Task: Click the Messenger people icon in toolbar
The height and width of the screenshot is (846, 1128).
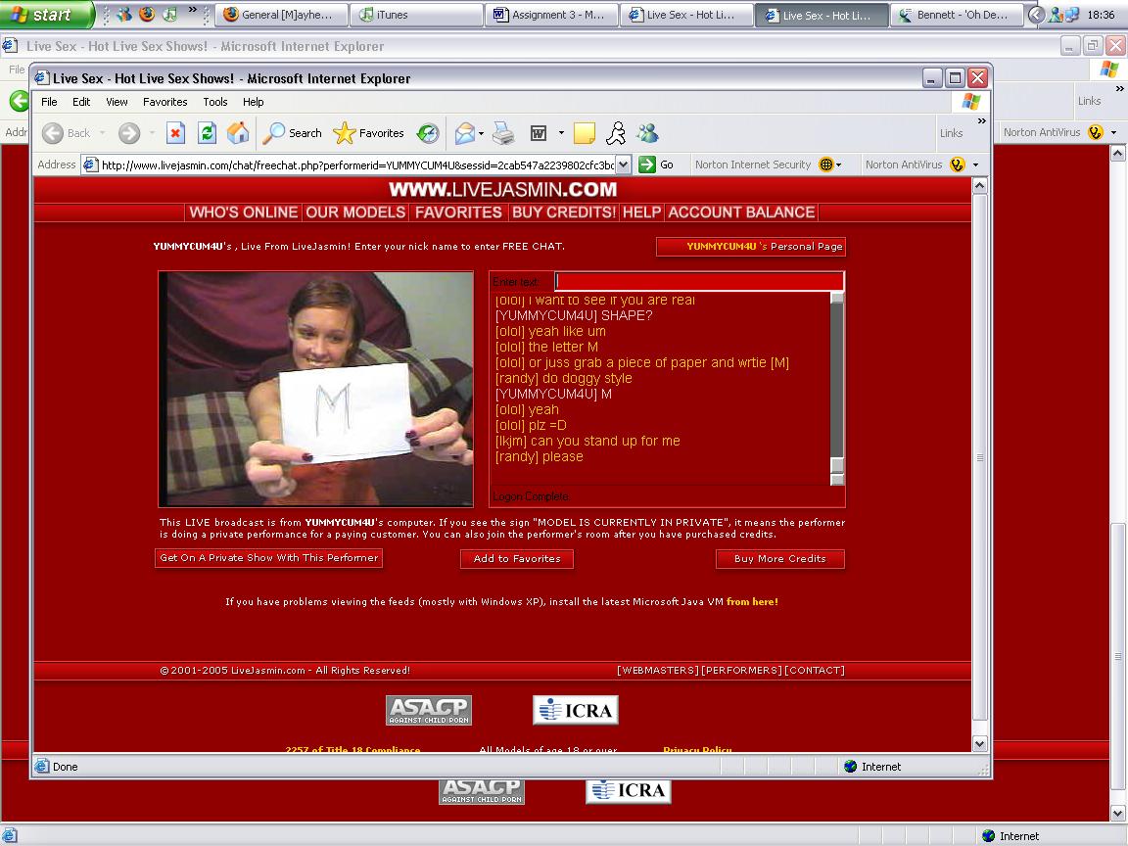Action: point(647,133)
